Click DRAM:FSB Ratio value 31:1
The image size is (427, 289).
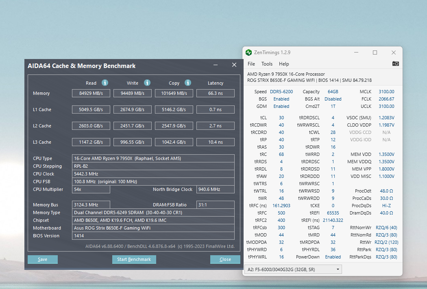pyautogui.click(x=216, y=205)
